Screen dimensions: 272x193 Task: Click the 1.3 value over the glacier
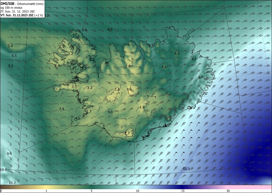coord(129,89)
